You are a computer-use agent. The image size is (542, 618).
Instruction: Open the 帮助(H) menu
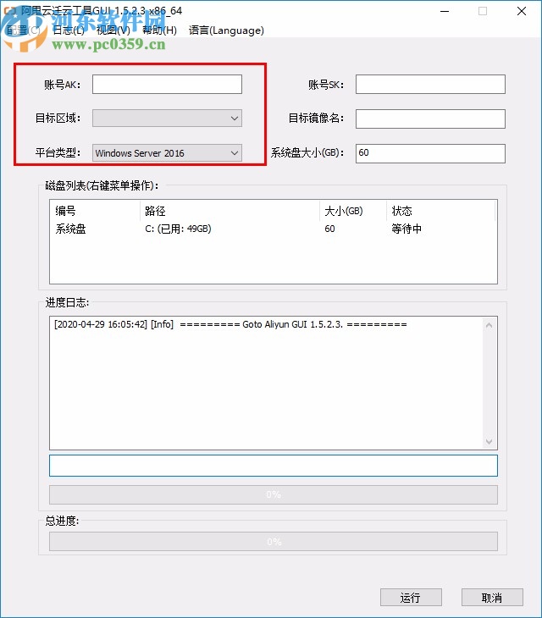(159, 30)
